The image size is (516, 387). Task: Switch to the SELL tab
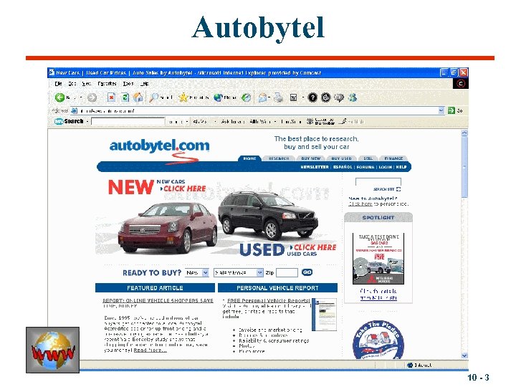point(368,158)
